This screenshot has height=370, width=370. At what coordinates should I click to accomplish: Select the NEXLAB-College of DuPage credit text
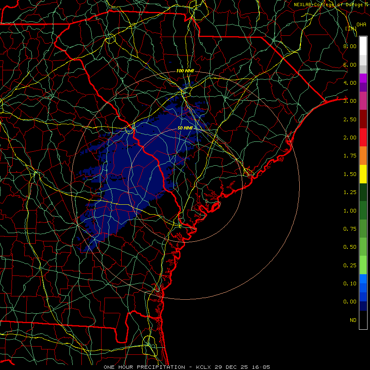click(x=331, y=5)
